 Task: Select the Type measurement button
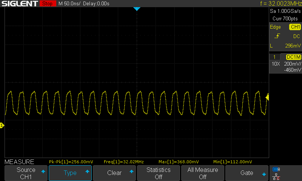pyautogui.click(x=70, y=173)
